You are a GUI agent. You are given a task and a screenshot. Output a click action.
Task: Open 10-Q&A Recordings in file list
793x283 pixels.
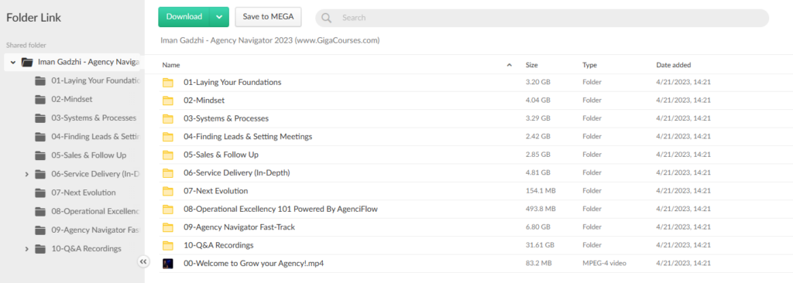(x=218, y=246)
